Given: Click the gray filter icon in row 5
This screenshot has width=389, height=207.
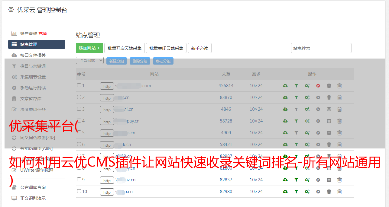Looking at the screenshot, I should coord(296,133).
